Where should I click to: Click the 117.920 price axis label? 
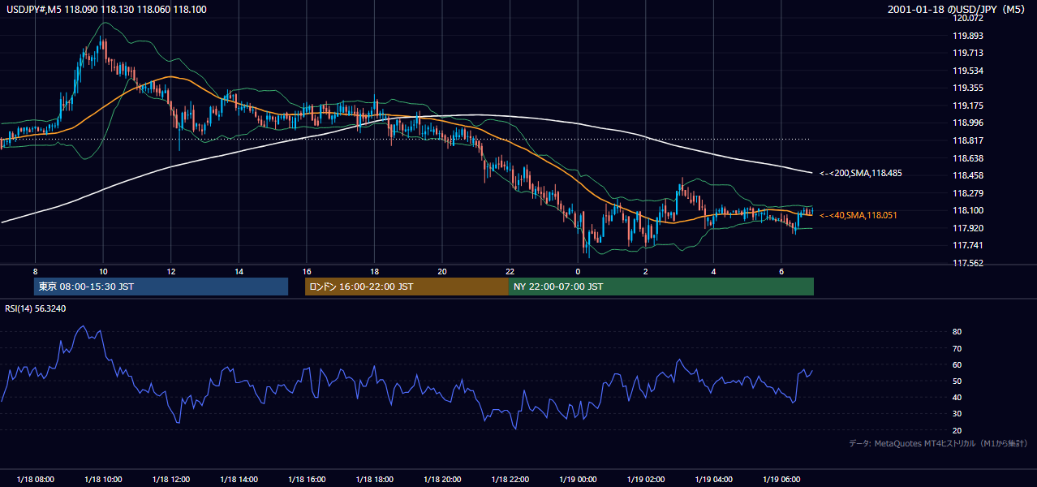coord(967,228)
